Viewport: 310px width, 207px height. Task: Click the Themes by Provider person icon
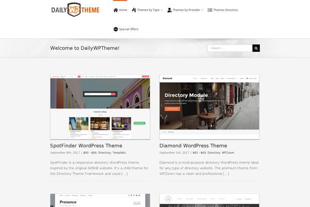coord(169,10)
